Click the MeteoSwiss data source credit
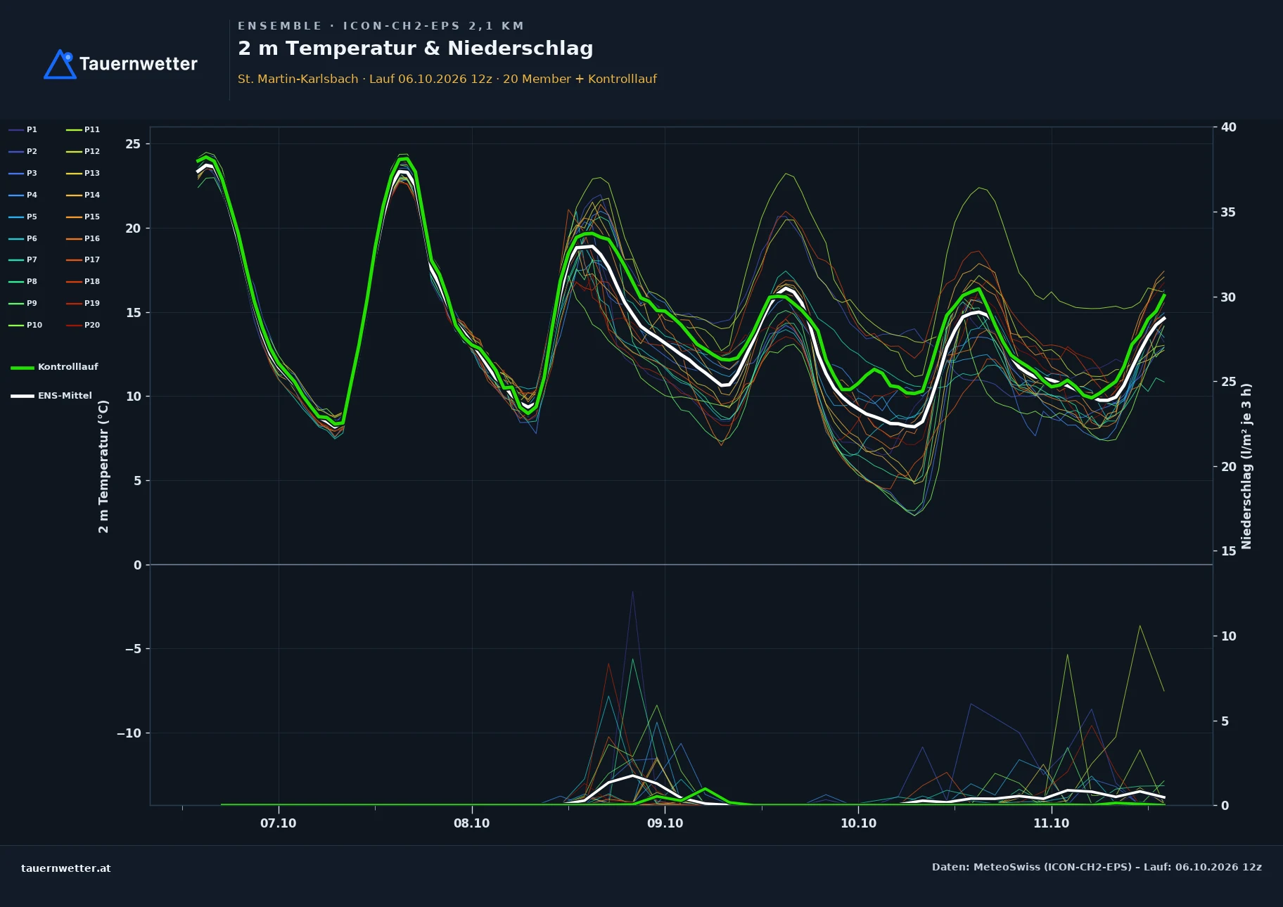1283x907 pixels. 1097,867
